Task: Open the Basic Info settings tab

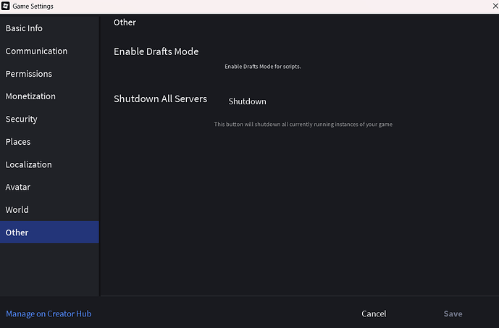Action: coord(49,28)
